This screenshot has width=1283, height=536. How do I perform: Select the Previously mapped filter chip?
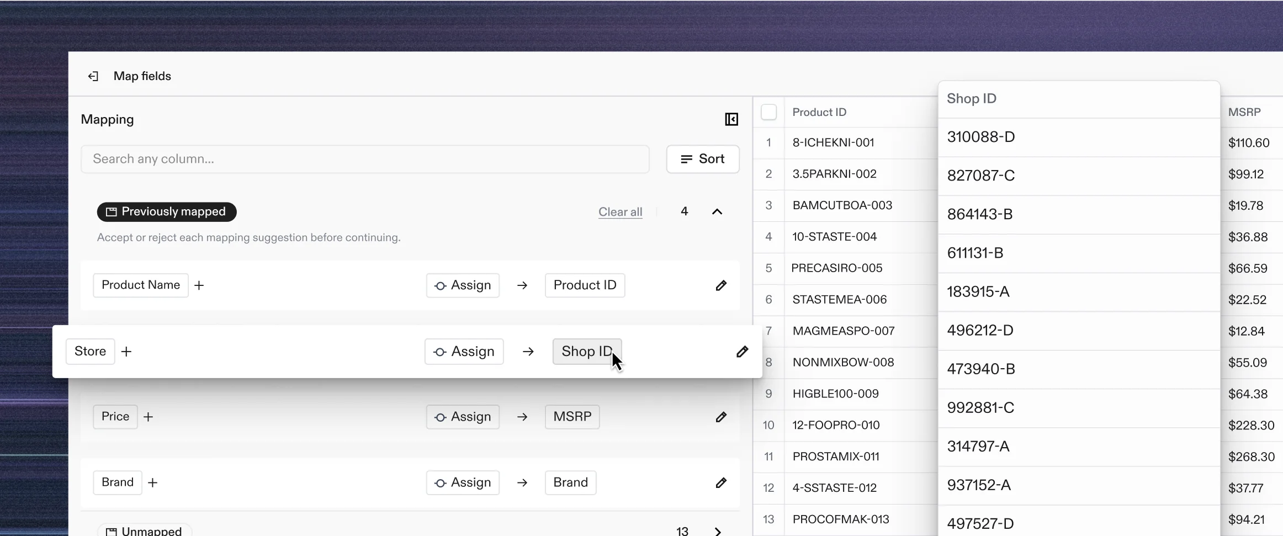pyautogui.click(x=166, y=211)
